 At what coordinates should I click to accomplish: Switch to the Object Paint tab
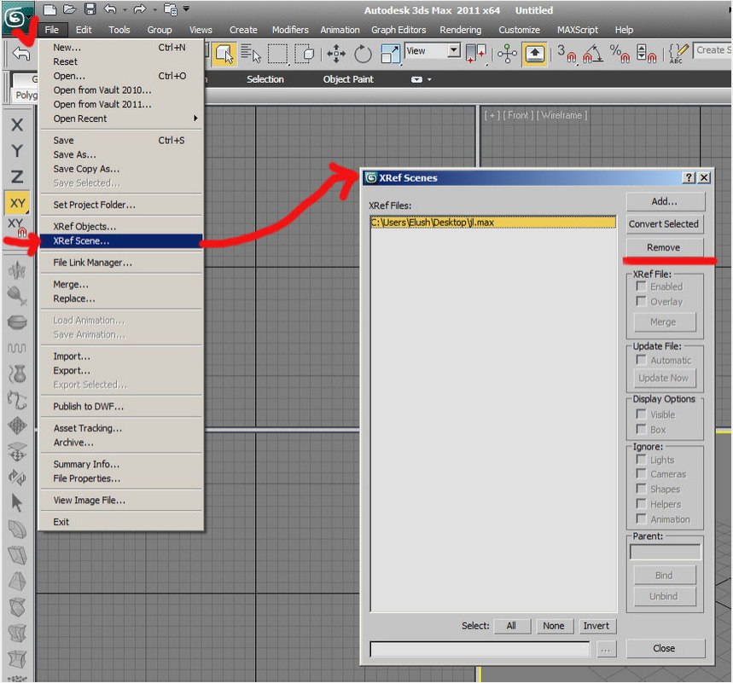pos(348,79)
